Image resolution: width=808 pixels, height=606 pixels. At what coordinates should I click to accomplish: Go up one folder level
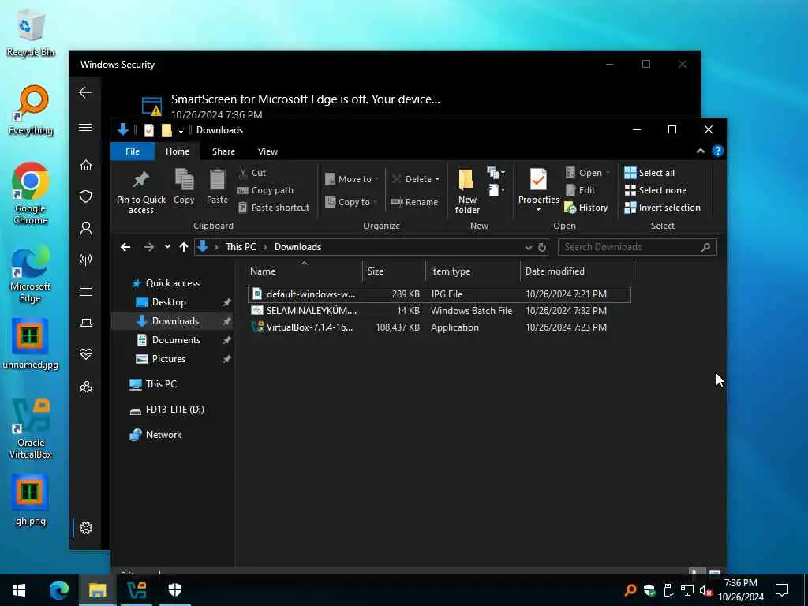183,247
